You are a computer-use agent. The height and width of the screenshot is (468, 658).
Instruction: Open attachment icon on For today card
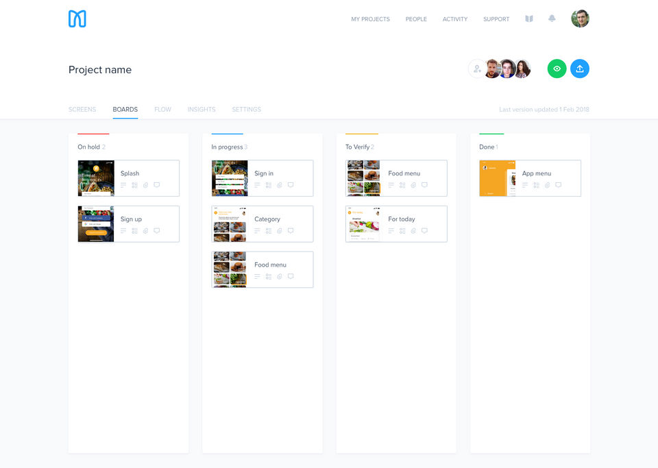413,231
